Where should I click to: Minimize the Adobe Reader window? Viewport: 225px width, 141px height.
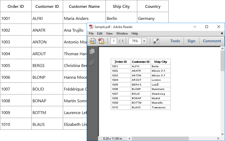pyautogui.click(x=195, y=27)
